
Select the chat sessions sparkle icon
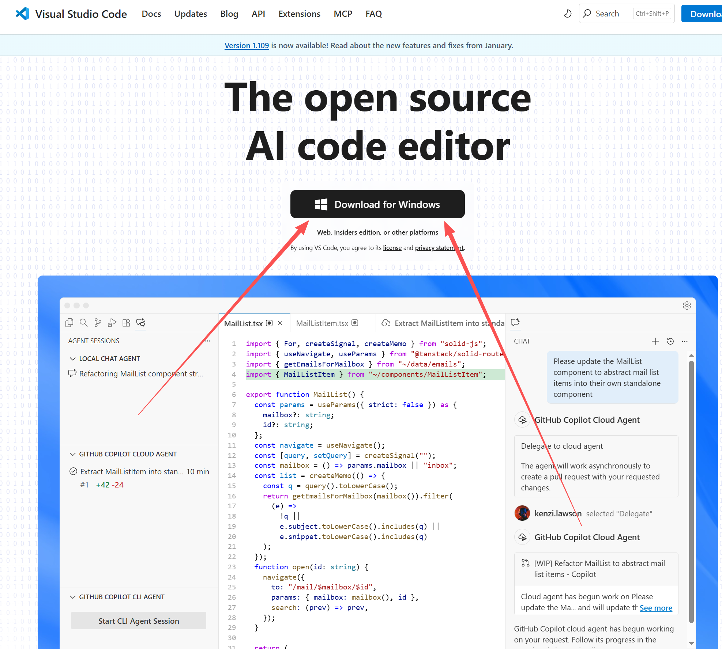[x=141, y=323]
